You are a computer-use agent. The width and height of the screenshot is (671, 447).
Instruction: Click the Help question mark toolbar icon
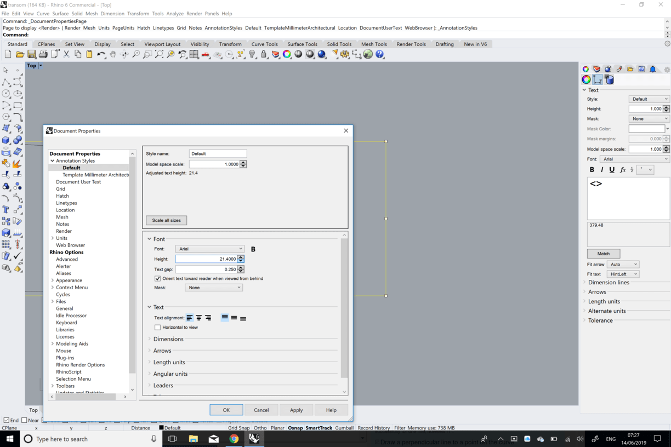380,54
